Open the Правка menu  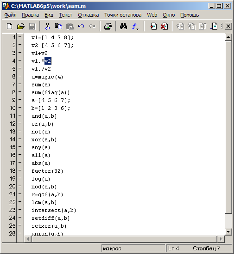pyautogui.click(x=31, y=15)
